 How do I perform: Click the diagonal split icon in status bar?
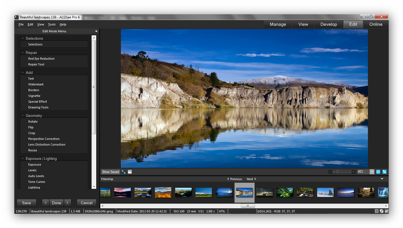[382, 211]
